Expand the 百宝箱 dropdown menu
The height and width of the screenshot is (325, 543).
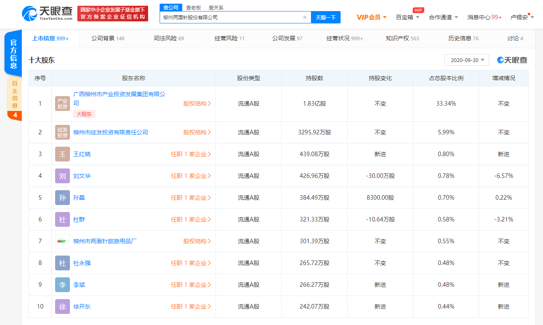[x=407, y=17]
